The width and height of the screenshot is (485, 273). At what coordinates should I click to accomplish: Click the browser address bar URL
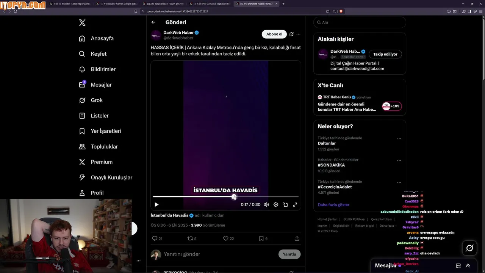[x=178, y=11]
